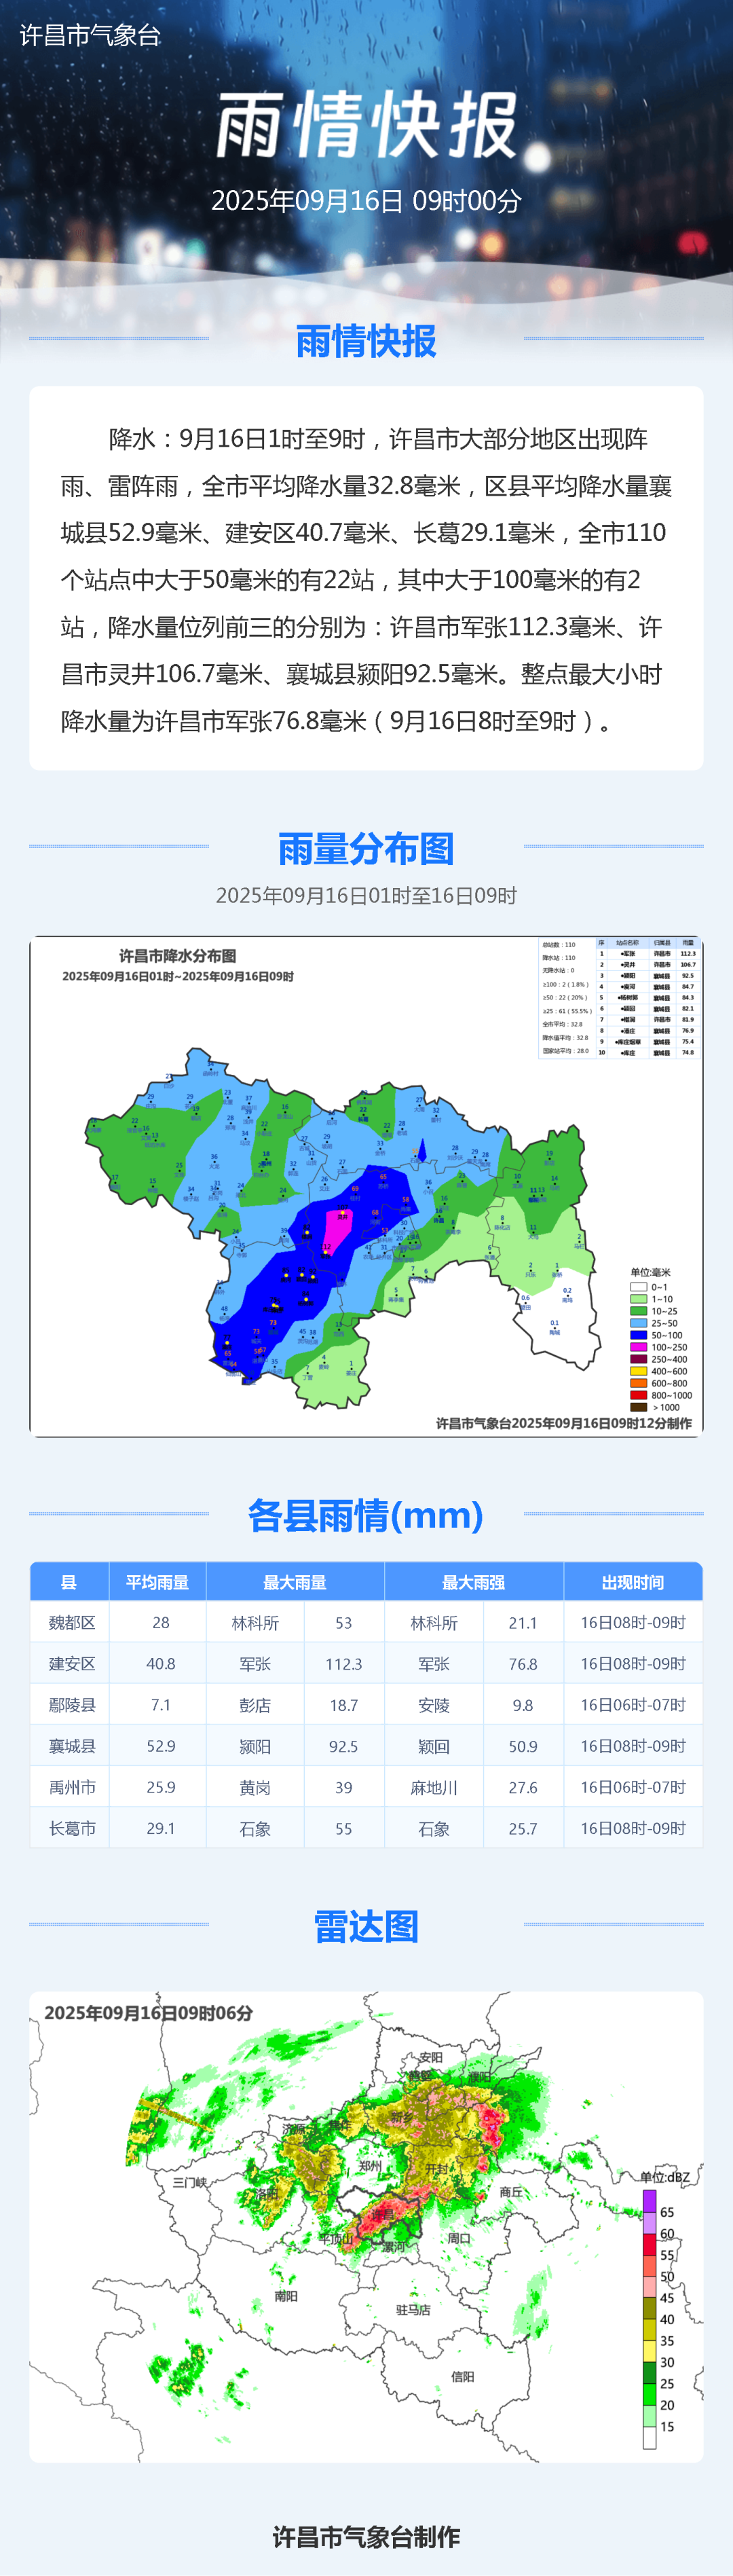Click the 郑州 label on radar map
Screen dimensions: 733x2576
(x=370, y=2166)
